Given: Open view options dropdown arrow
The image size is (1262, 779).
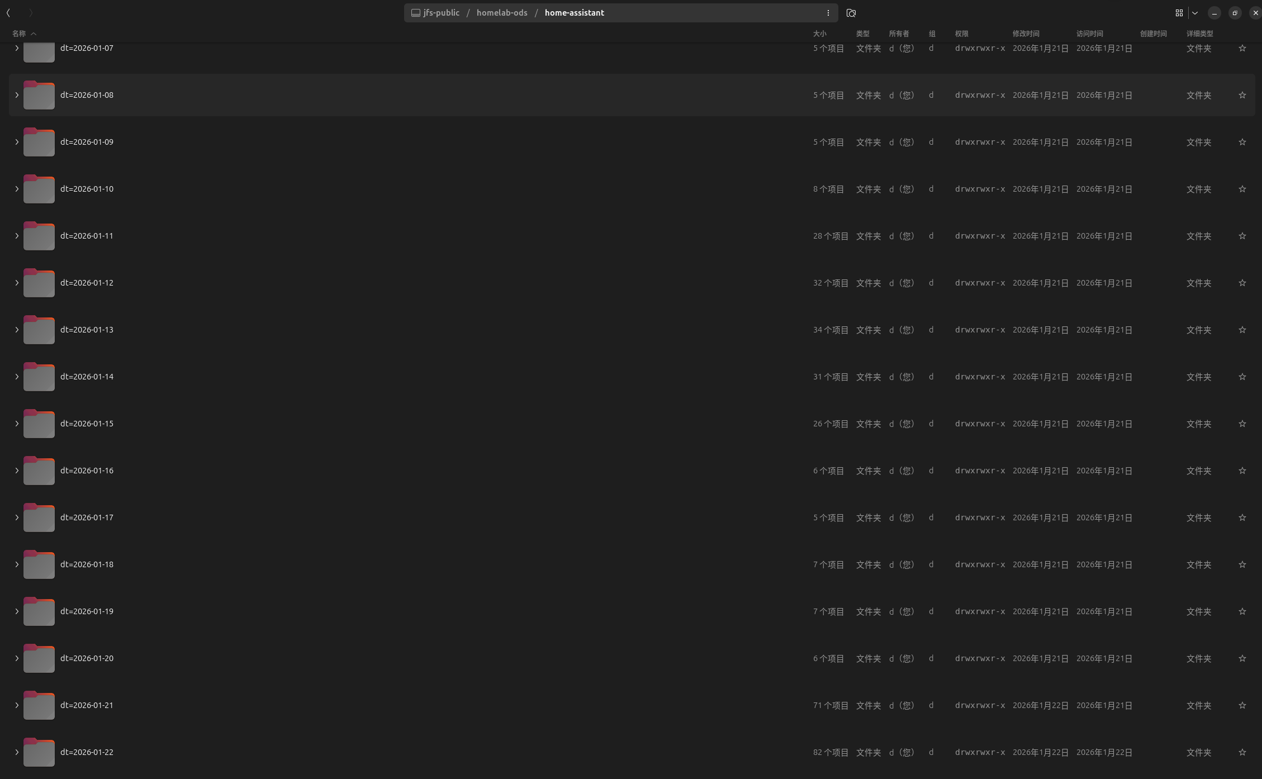Looking at the screenshot, I should [1194, 13].
